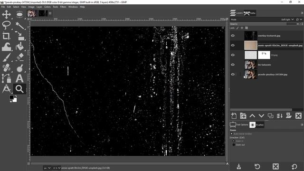Restore tool preset icon at bottom
The width and height of the screenshot is (304, 171).
pyautogui.click(x=257, y=167)
